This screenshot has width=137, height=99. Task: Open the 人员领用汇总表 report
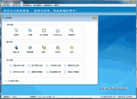tap(53, 65)
